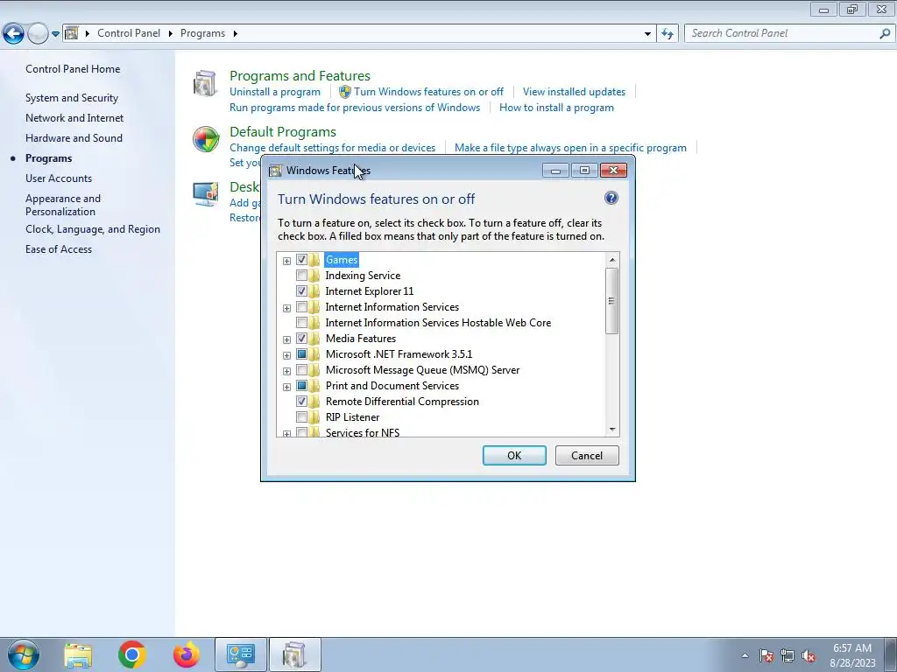Check the Microsoft Message Queue Server checkbox
This screenshot has height=672, width=897.
[301, 370]
